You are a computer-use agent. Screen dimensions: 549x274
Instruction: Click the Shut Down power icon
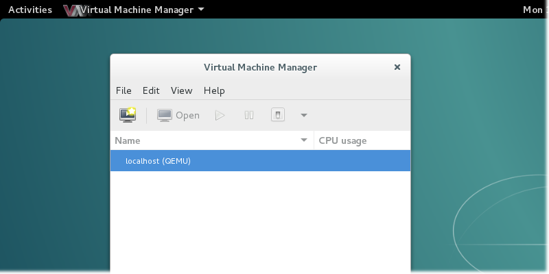click(277, 115)
